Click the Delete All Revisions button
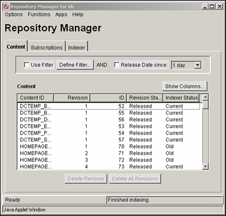 (x=135, y=179)
